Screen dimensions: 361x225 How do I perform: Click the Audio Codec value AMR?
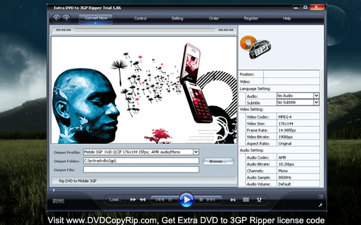coord(282,157)
